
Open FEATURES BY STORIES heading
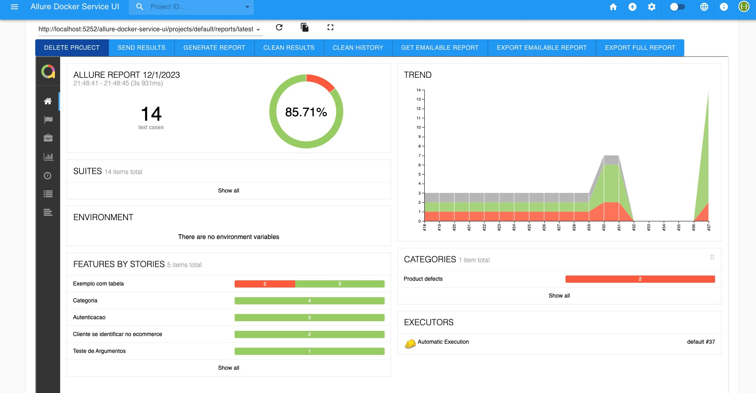pyautogui.click(x=119, y=264)
